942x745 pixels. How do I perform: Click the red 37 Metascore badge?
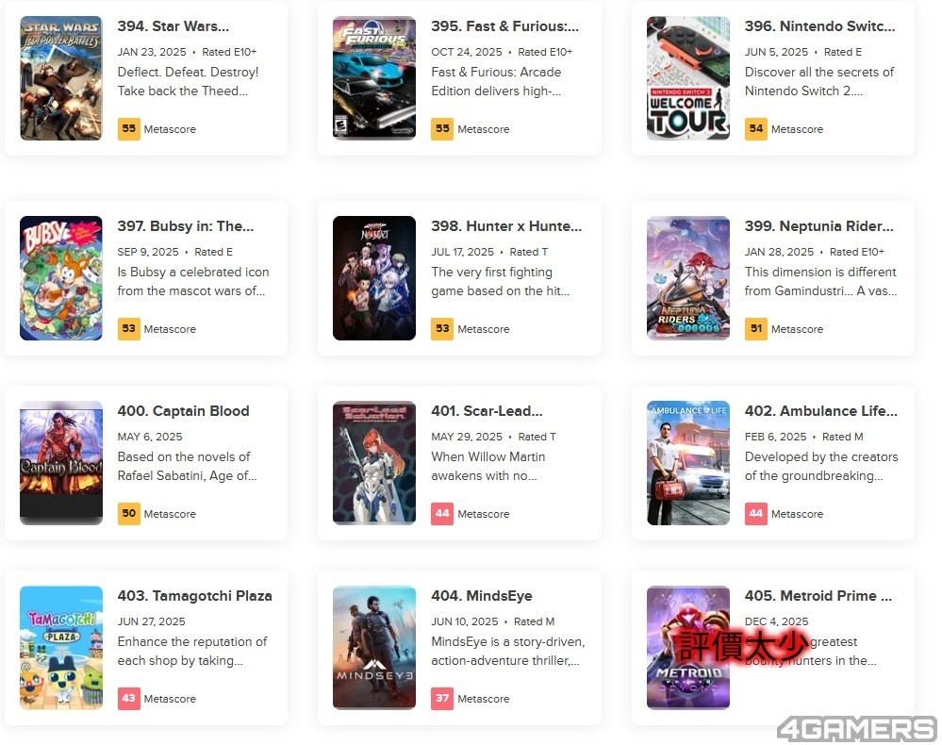pos(442,698)
